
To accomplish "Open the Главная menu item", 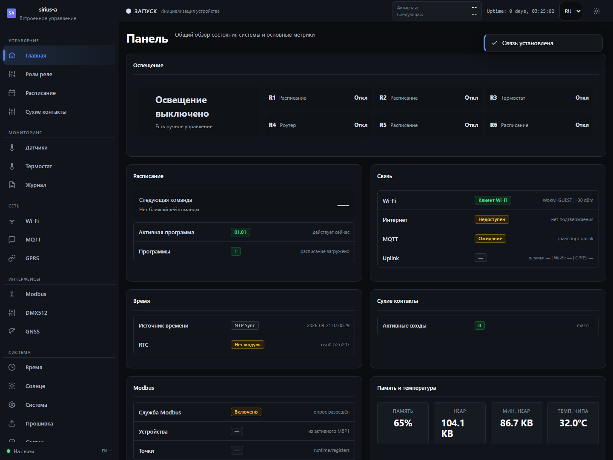I will point(59,55).
